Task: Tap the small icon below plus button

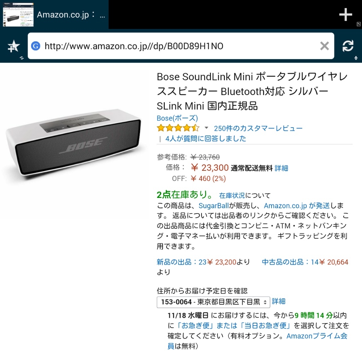Action: tap(358, 24)
